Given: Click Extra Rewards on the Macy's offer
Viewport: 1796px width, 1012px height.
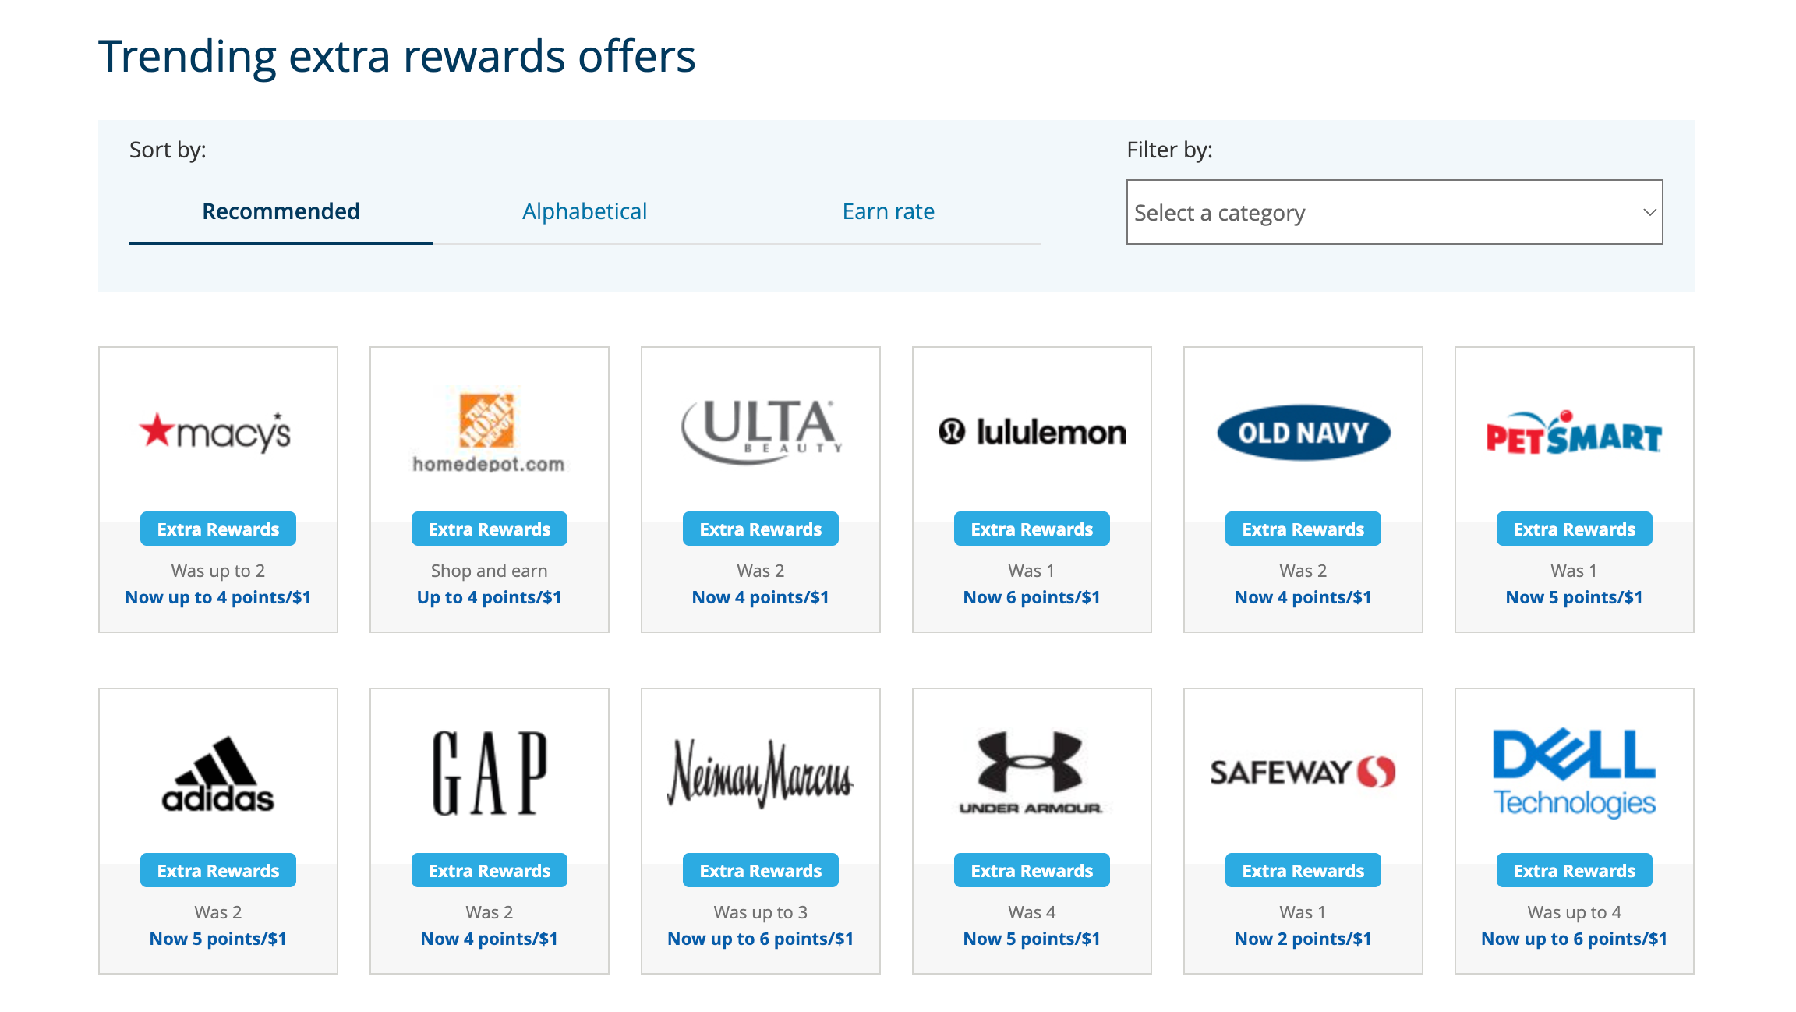Looking at the screenshot, I should point(217,529).
